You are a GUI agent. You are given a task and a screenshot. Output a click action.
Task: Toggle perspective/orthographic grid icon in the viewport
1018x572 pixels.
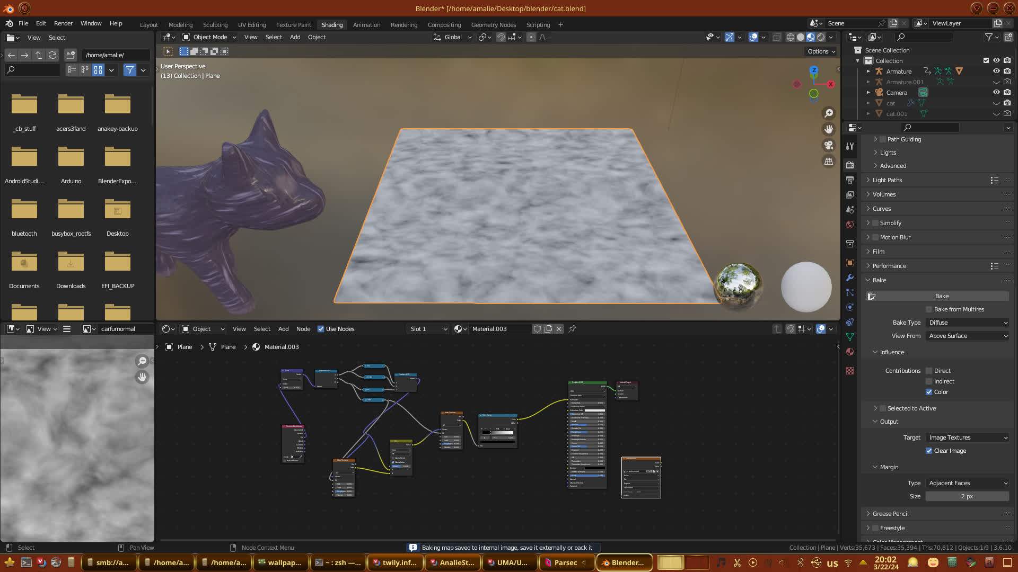(828, 162)
